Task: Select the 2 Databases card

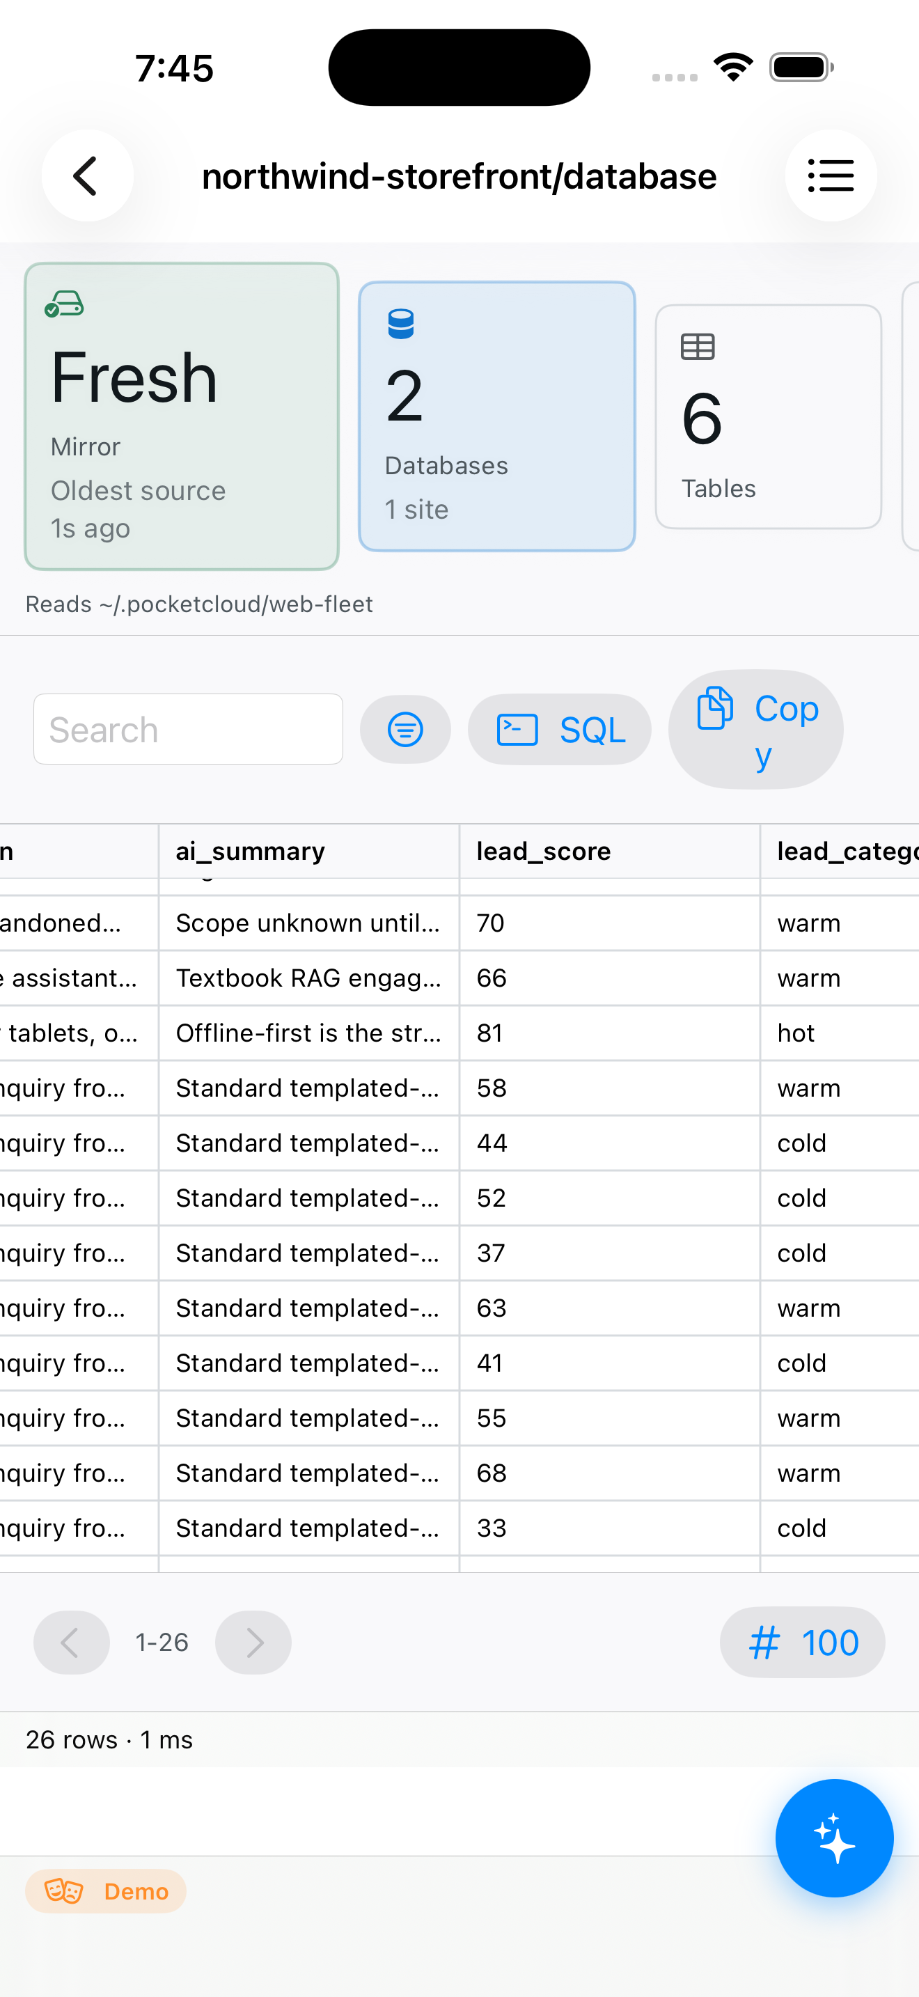Action: coord(496,416)
